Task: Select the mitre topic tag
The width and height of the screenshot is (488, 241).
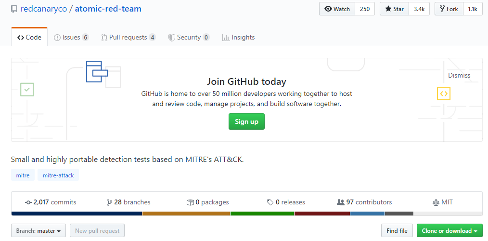Action: point(23,175)
